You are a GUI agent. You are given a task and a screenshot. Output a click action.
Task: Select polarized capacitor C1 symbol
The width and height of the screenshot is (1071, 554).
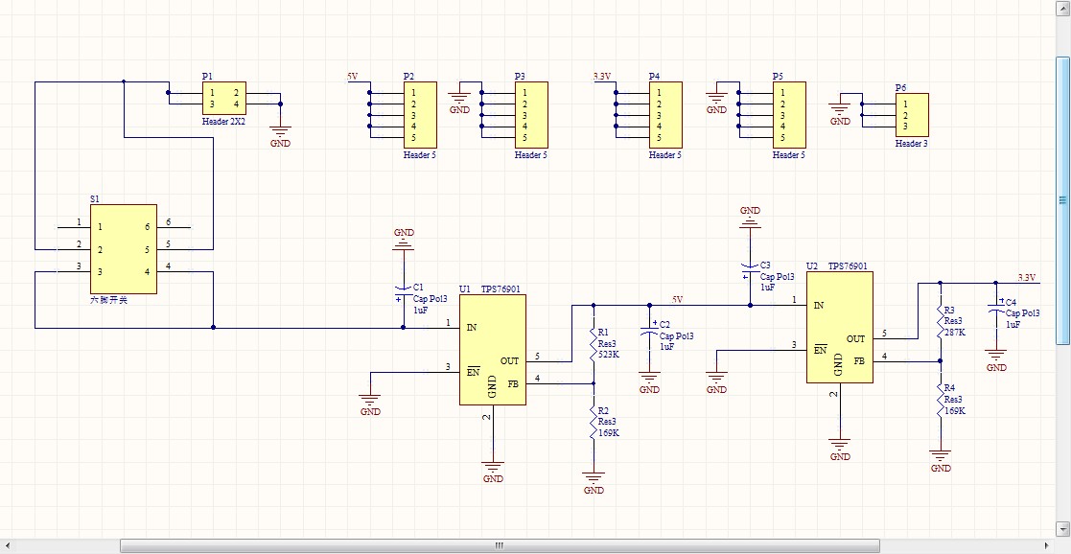click(403, 291)
